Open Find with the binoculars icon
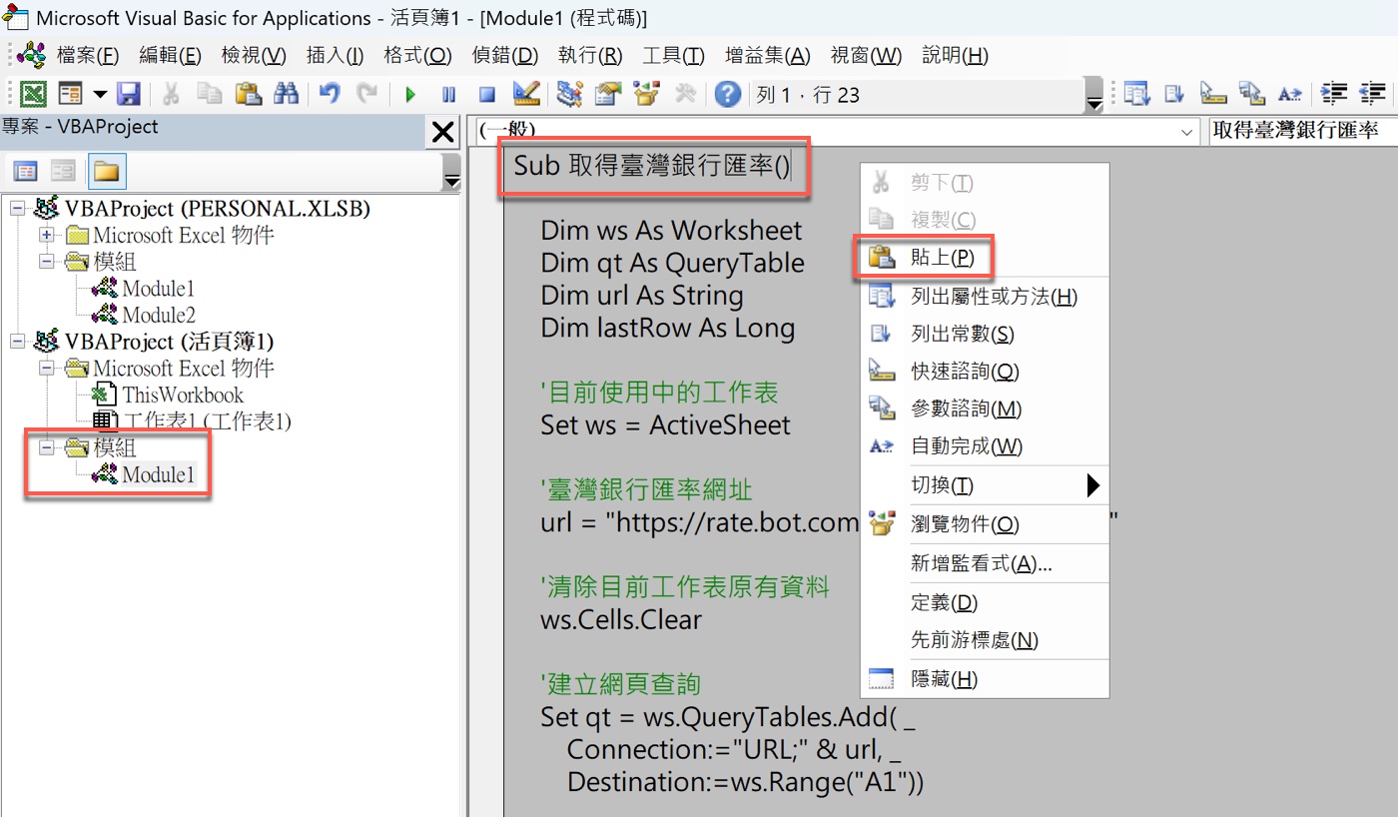1398x817 pixels. (287, 94)
